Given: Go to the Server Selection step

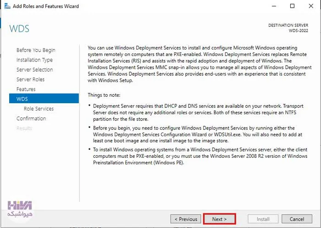Looking at the screenshot, I should (x=34, y=70).
